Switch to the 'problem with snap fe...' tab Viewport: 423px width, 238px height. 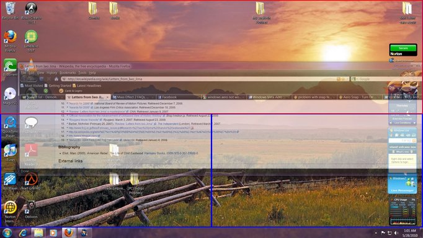(314, 97)
